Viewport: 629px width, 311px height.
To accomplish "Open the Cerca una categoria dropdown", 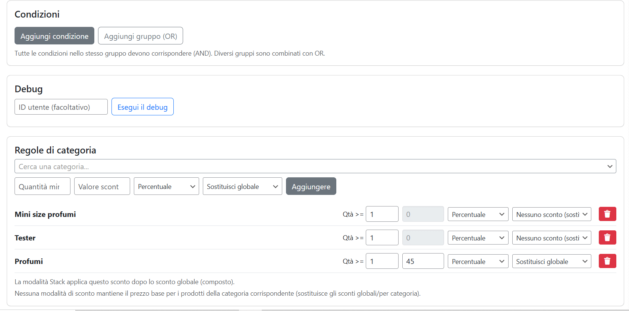I will click(x=315, y=166).
